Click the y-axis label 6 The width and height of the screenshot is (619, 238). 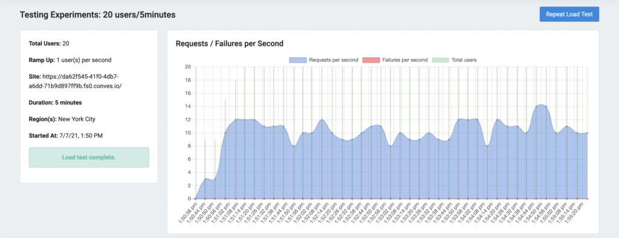click(189, 159)
